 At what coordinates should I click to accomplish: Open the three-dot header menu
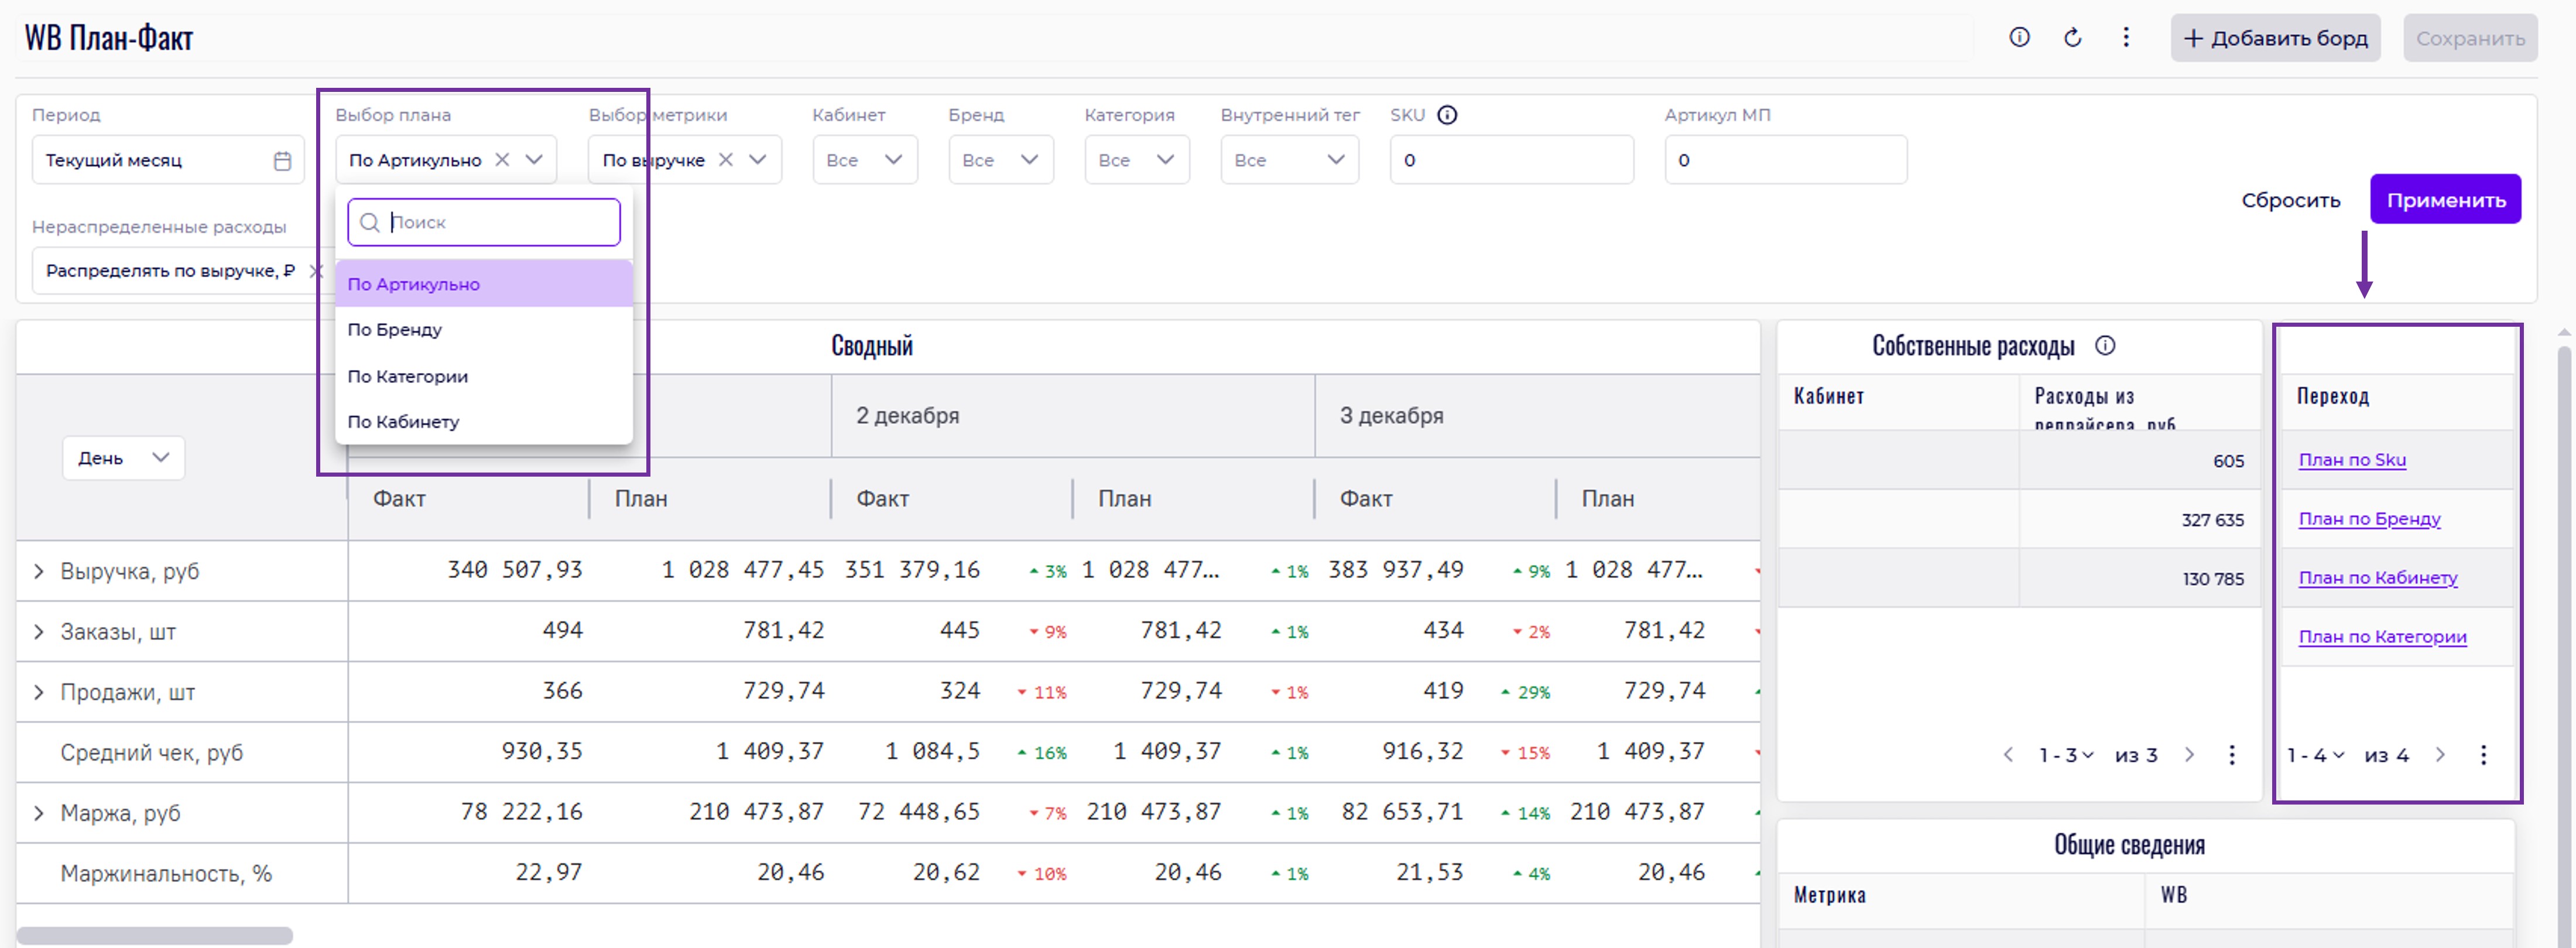coord(2126,38)
